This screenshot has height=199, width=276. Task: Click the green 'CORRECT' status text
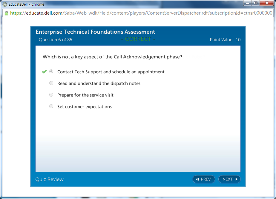pyautogui.click(x=138, y=39)
